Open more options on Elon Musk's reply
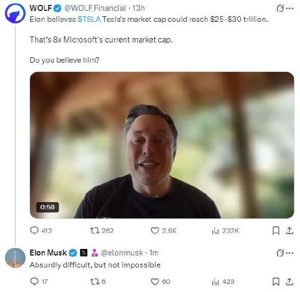The width and height of the screenshot is (300, 292). click(x=290, y=253)
